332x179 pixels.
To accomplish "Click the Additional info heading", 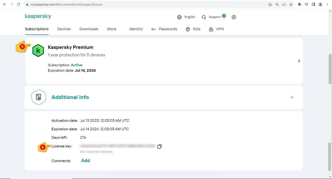I will tap(70, 97).
